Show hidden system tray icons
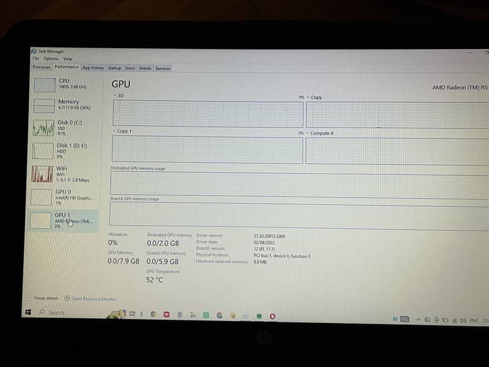 pyautogui.click(x=419, y=319)
